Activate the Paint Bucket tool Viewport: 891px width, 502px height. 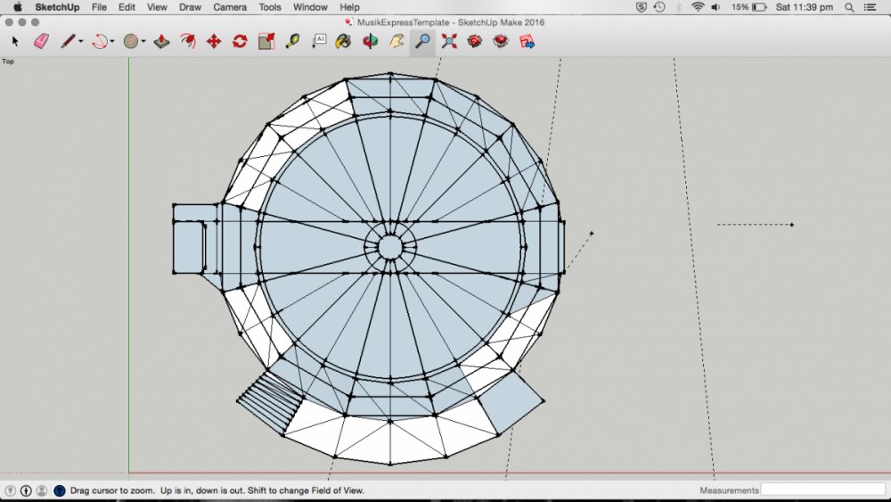click(343, 41)
